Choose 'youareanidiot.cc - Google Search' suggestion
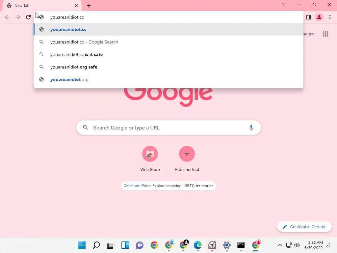The image size is (337, 253). coord(168,42)
